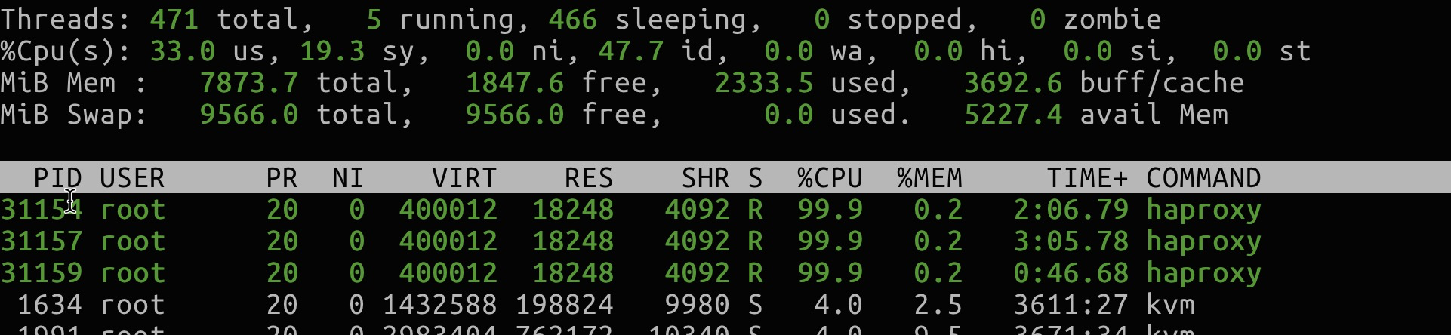Click the 1847.6 free memory value

(x=514, y=83)
